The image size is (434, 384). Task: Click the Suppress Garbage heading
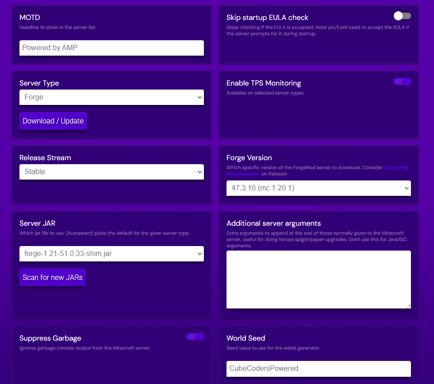[x=50, y=338]
